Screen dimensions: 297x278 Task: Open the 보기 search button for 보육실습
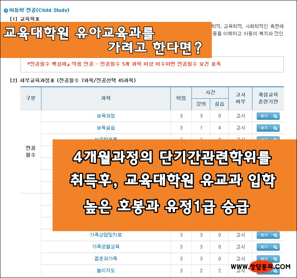pyautogui.click(x=268, y=128)
